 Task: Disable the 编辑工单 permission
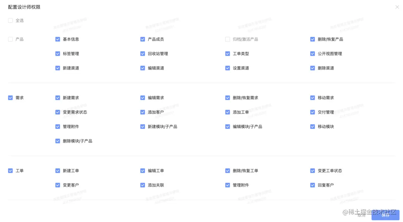(x=143, y=171)
